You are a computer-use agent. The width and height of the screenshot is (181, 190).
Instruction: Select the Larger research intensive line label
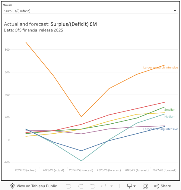click(160, 68)
